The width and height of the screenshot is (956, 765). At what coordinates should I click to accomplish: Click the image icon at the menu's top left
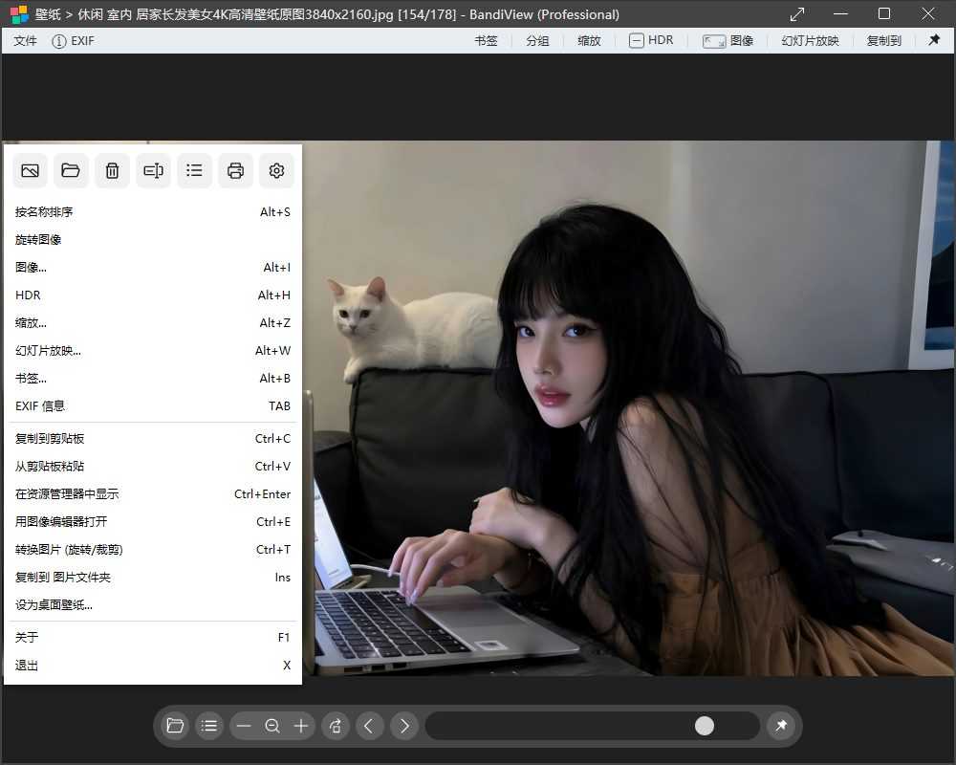click(30, 171)
